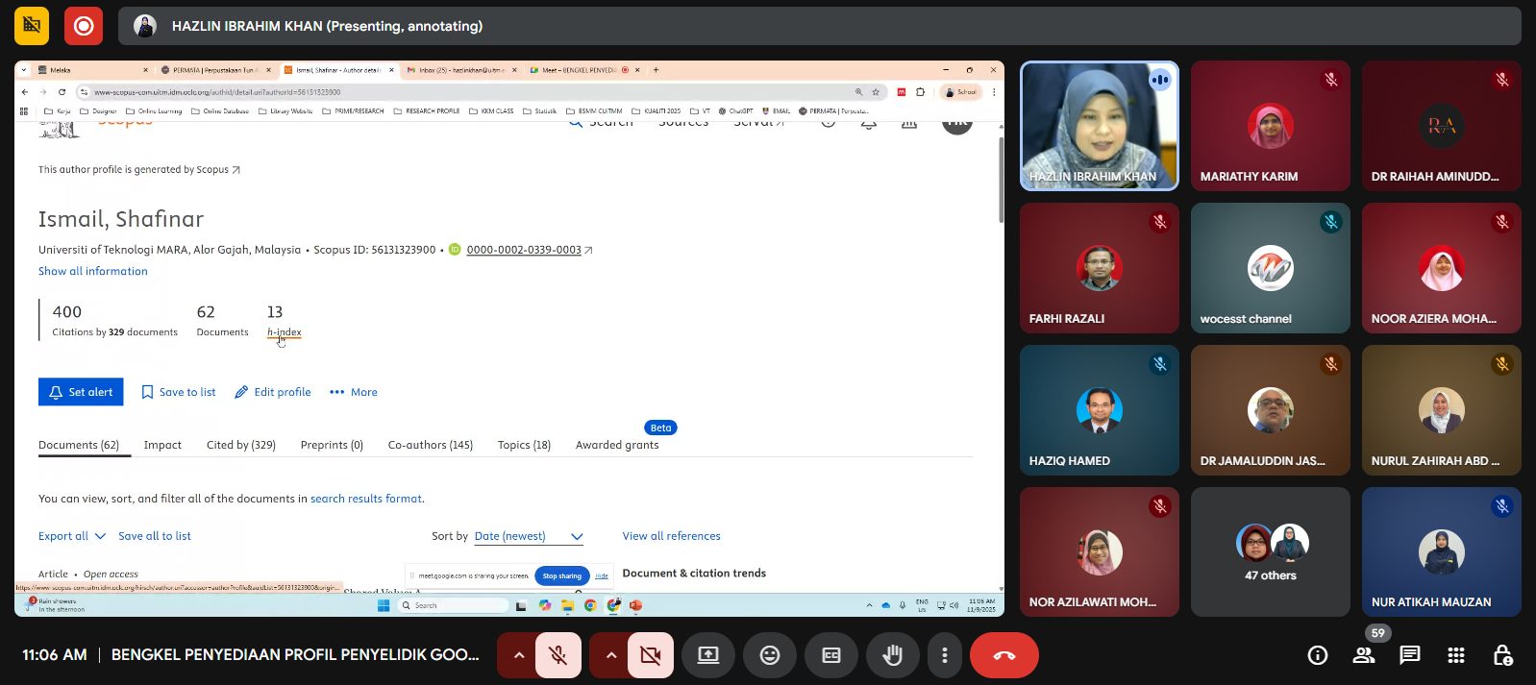Viewport: 1536px width, 685px height.
Task: Switch to the Co-authors (145) tab
Action: [430, 445]
